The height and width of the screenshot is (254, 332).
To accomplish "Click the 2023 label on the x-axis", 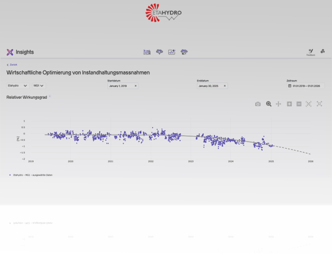I will 191,161.
